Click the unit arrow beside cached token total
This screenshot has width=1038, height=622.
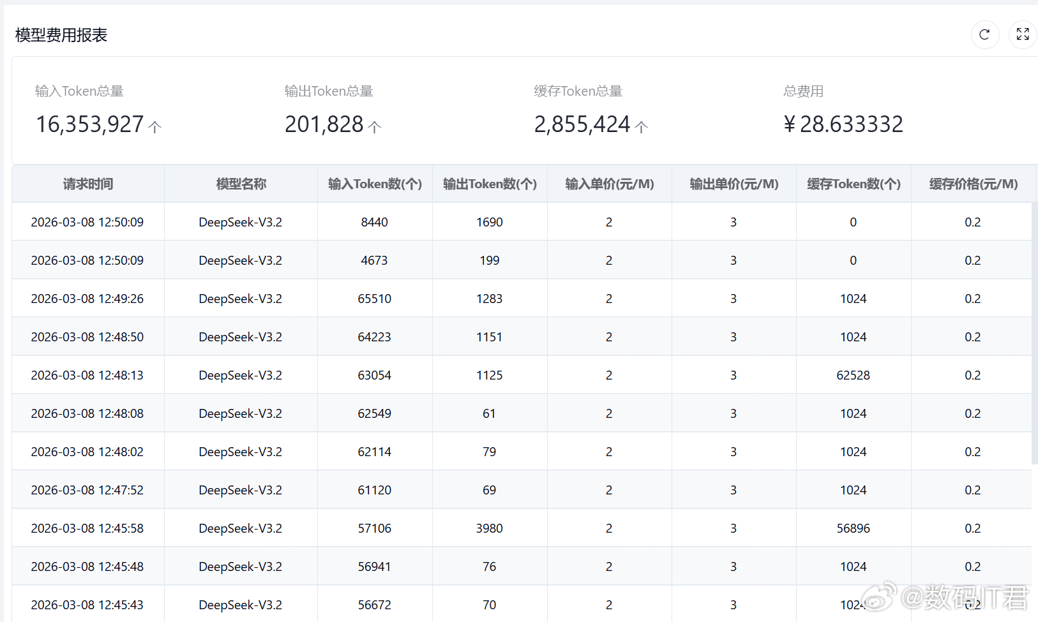(x=642, y=126)
